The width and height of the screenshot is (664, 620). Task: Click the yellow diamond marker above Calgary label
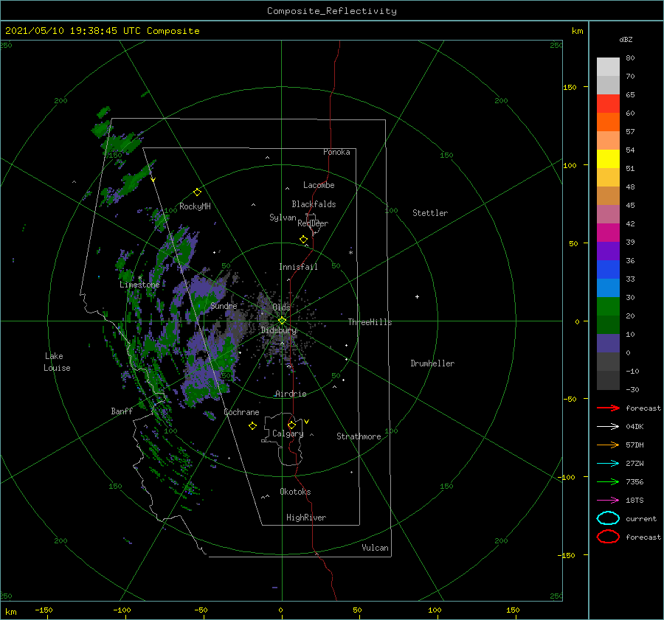point(291,425)
